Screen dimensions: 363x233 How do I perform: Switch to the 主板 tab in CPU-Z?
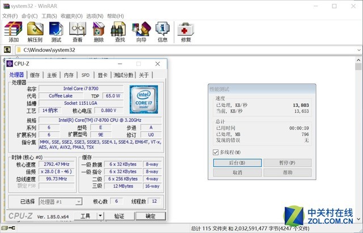point(52,75)
